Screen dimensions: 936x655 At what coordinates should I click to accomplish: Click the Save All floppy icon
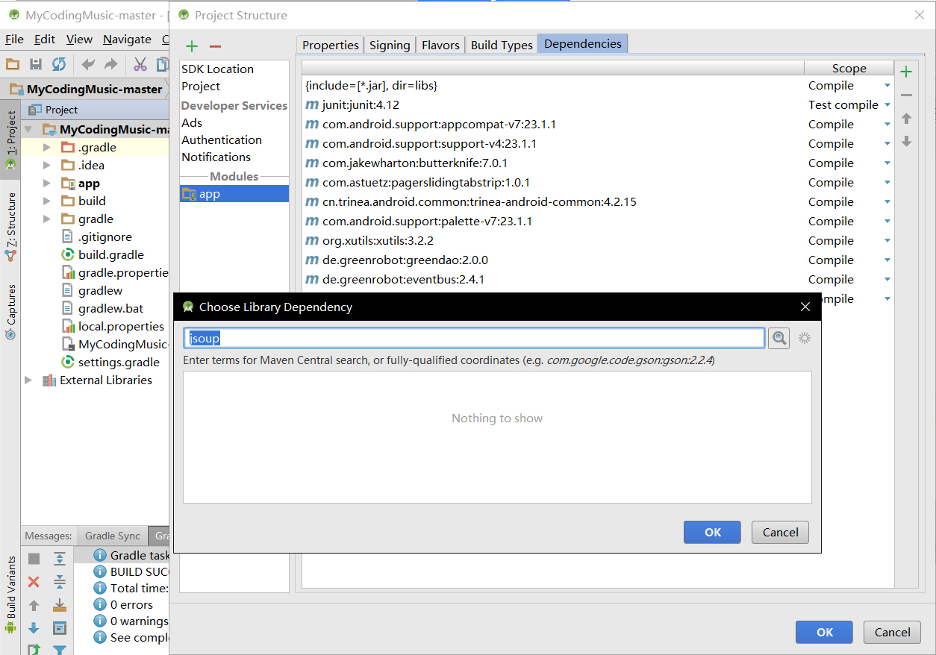tap(36, 64)
